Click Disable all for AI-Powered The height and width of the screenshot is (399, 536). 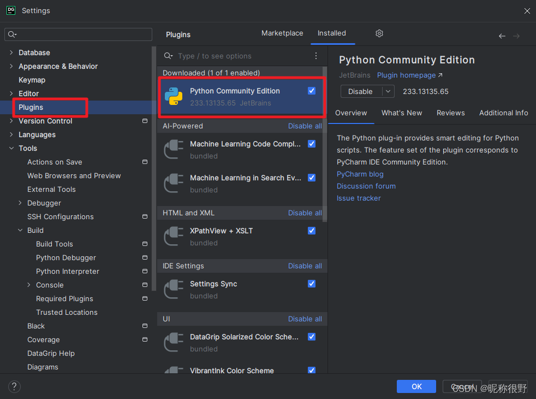(x=305, y=126)
